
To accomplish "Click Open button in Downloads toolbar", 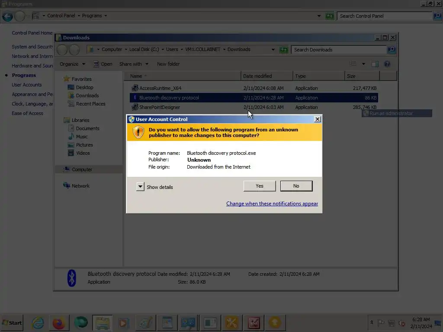I will coord(103,64).
